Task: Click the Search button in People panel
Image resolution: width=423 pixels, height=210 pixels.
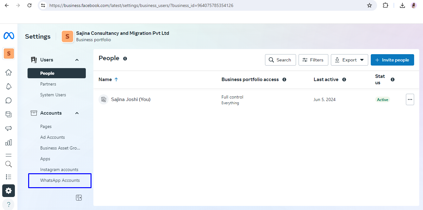Action: pos(281,60)
